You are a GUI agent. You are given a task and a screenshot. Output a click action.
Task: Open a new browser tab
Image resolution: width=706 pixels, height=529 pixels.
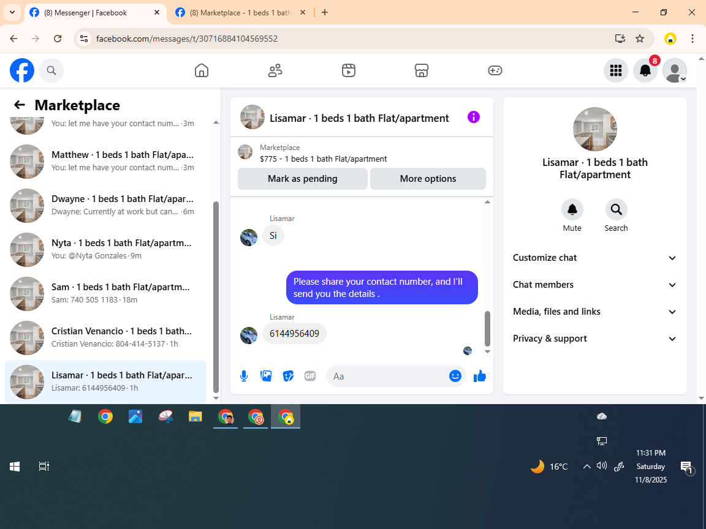325,13
